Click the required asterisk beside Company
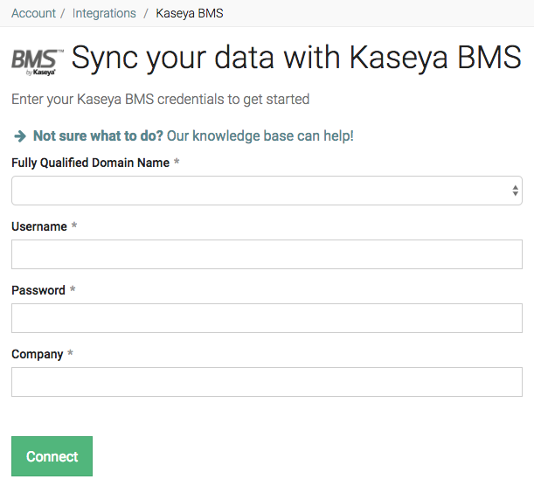This screenshot has width=534, height=493. point(70,354)
